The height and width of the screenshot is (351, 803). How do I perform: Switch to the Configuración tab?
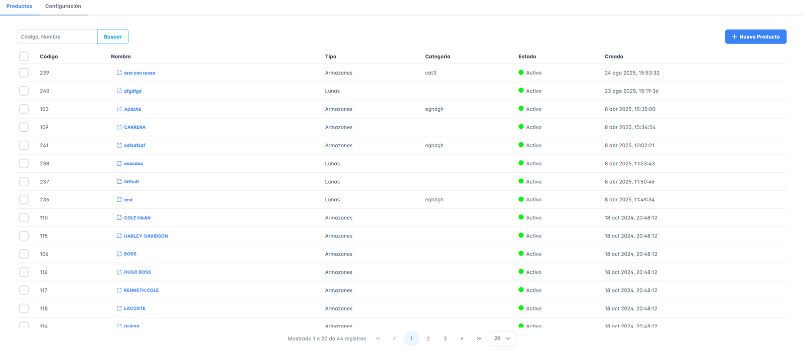[63, 6]
